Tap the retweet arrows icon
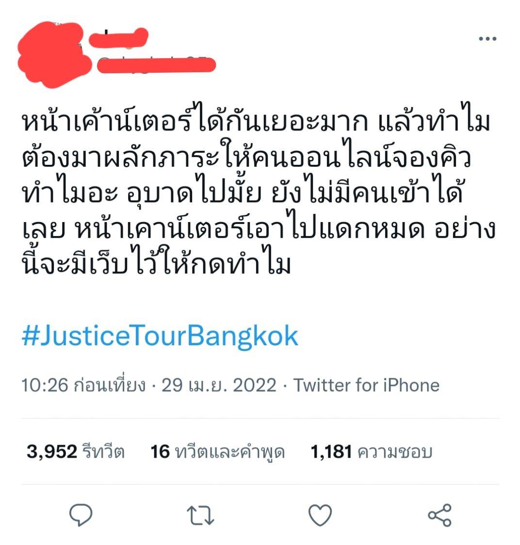 (x=200, y=515)
